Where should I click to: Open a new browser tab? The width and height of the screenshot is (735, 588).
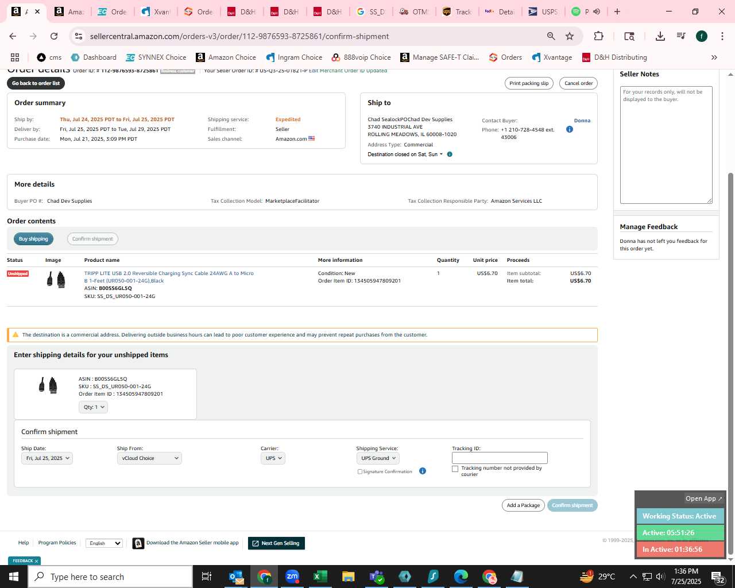617,11
